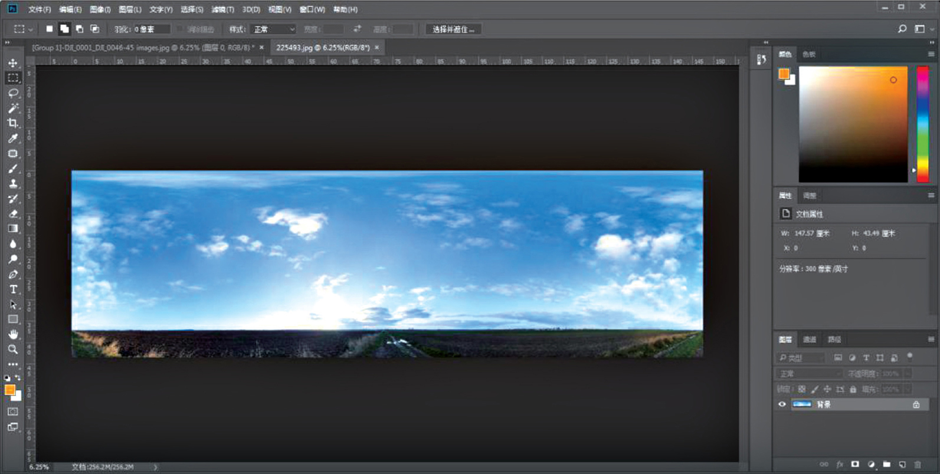Activate the Hand tool

(x=13, y=334)
